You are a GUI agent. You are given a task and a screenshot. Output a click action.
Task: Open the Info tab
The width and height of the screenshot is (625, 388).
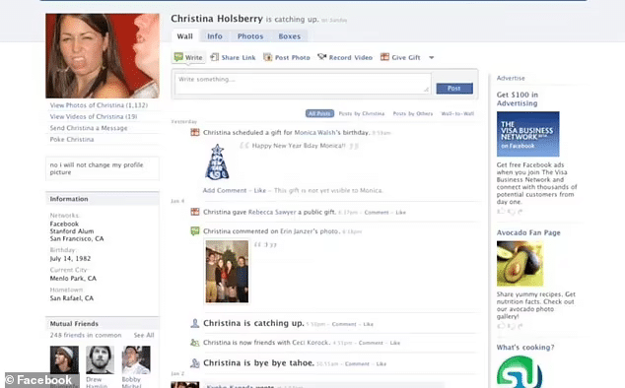coord(215,36)
